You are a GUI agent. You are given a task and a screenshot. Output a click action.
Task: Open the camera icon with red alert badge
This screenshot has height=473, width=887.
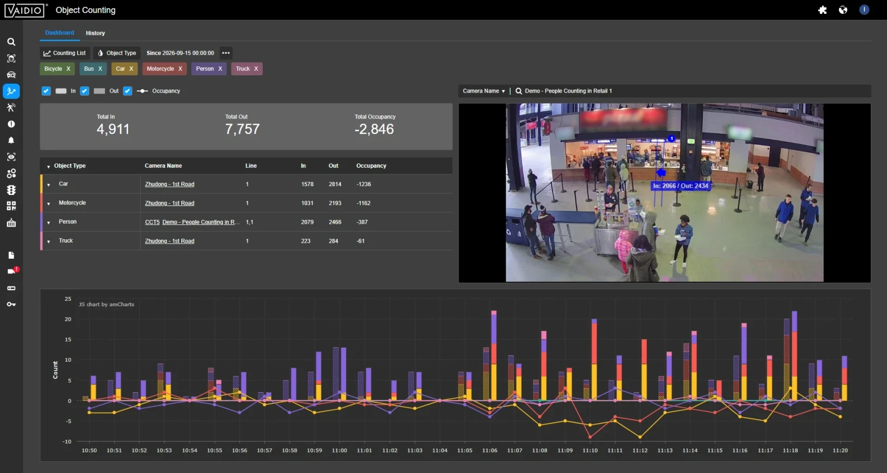12,271
